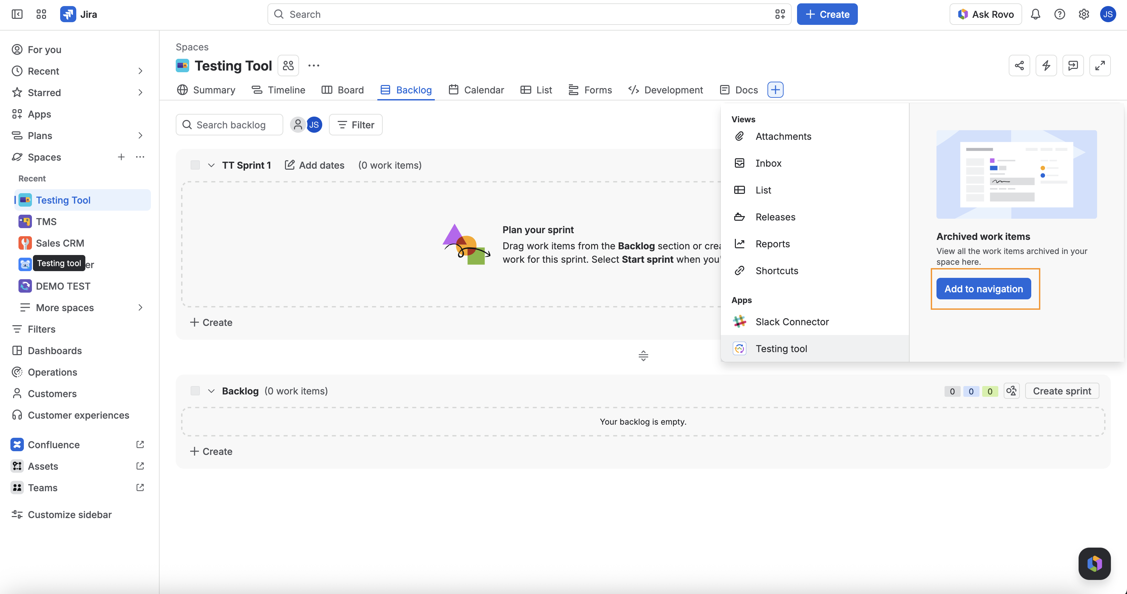Screen dimensions: 1127x594
Task: Expand More spaces chevron
Action: pos(140,307)
